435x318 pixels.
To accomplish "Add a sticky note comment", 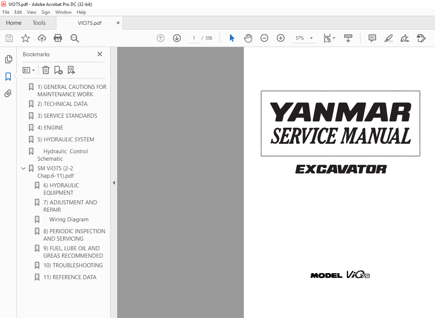I will pyautogui.click(x=372, y=38).
